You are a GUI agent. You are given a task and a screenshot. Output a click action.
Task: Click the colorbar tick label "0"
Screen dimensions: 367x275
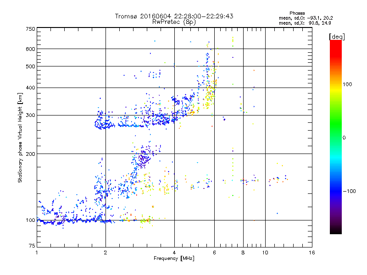pos(344,138)
